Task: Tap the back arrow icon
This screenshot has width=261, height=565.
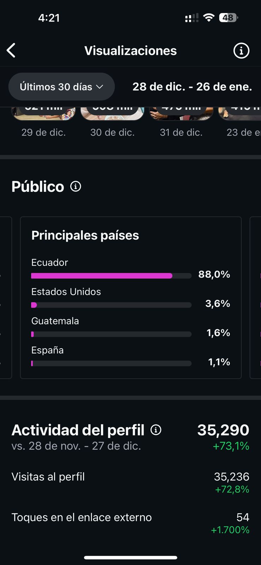Action: pyautogui.click(x=11, y=50)
